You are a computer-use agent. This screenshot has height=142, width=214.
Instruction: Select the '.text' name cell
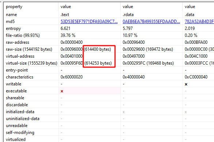coord(65,15)
